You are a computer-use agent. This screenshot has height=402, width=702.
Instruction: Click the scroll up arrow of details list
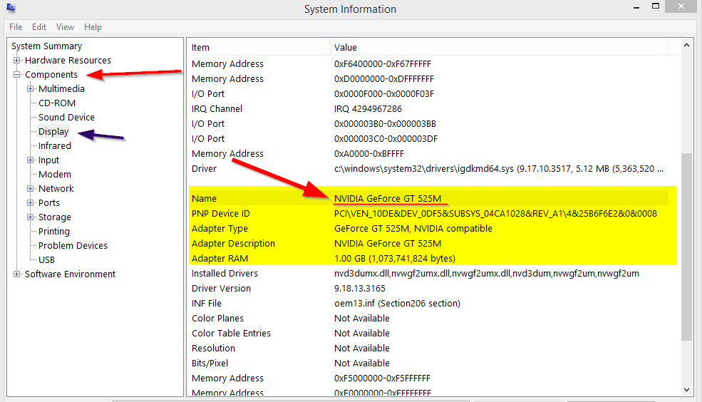click(x=686, y=45)
